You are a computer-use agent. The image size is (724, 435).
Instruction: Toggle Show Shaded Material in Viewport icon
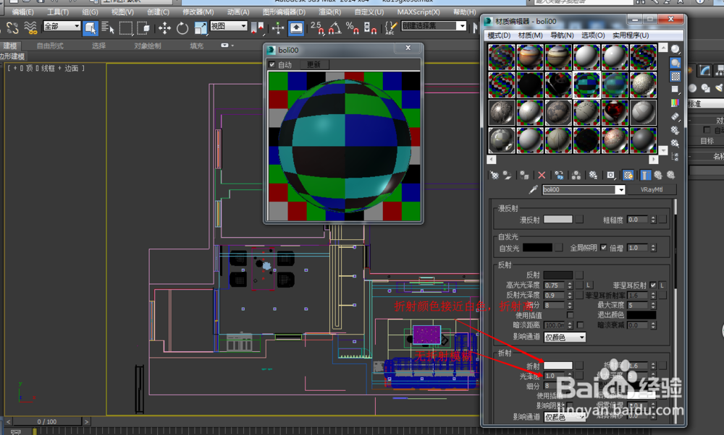628,175
